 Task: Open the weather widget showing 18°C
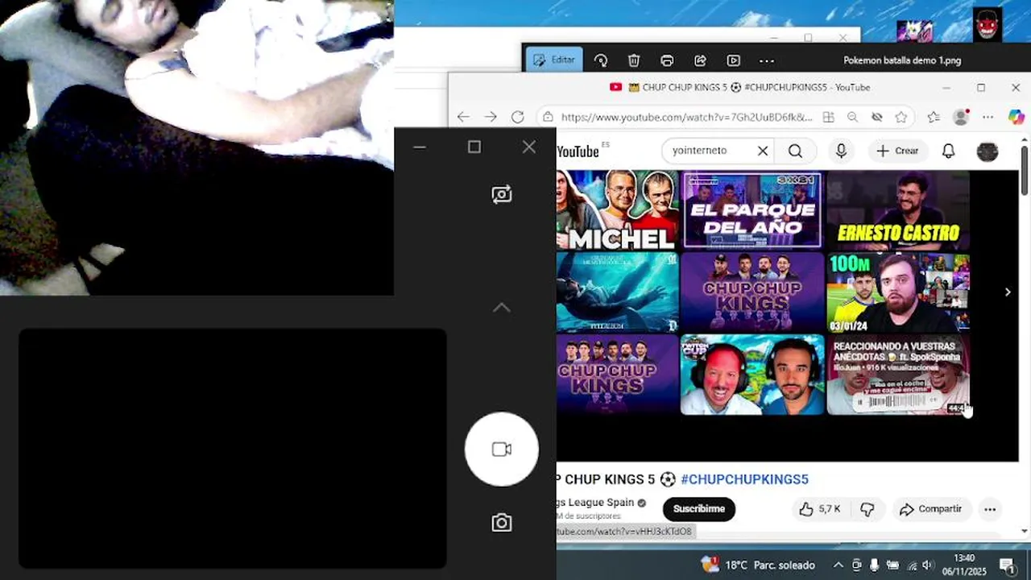tap(758, 565)
